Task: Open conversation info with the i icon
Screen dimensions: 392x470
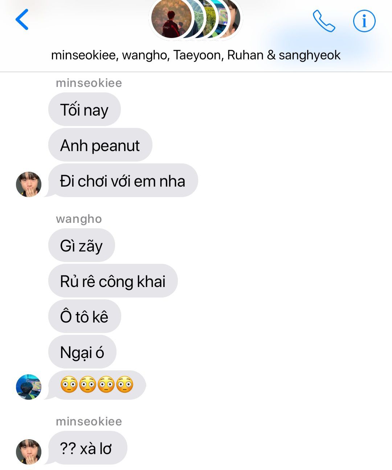Action: click(364, 21)
